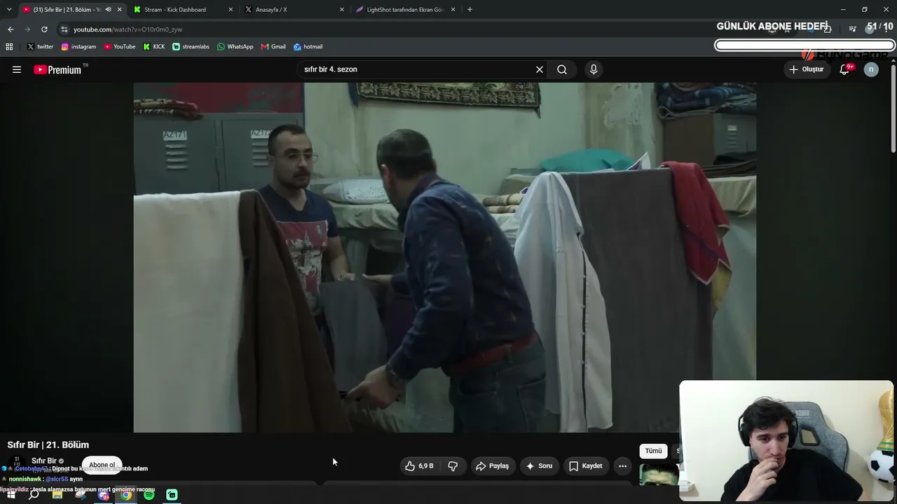This screenshot has width=897, height=504.
Task: Open the media control playlist icon
Action: click(852, 29)
